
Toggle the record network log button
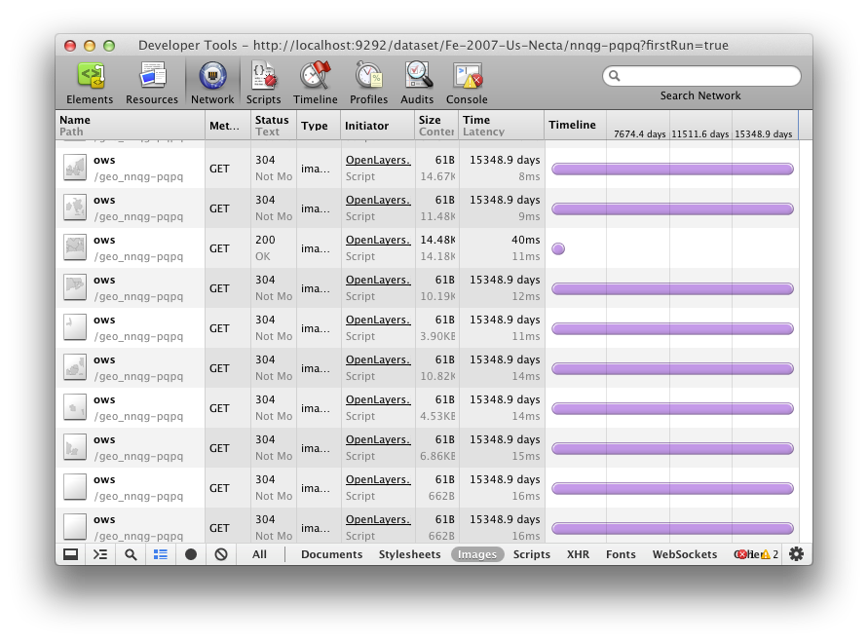point(191,554)
